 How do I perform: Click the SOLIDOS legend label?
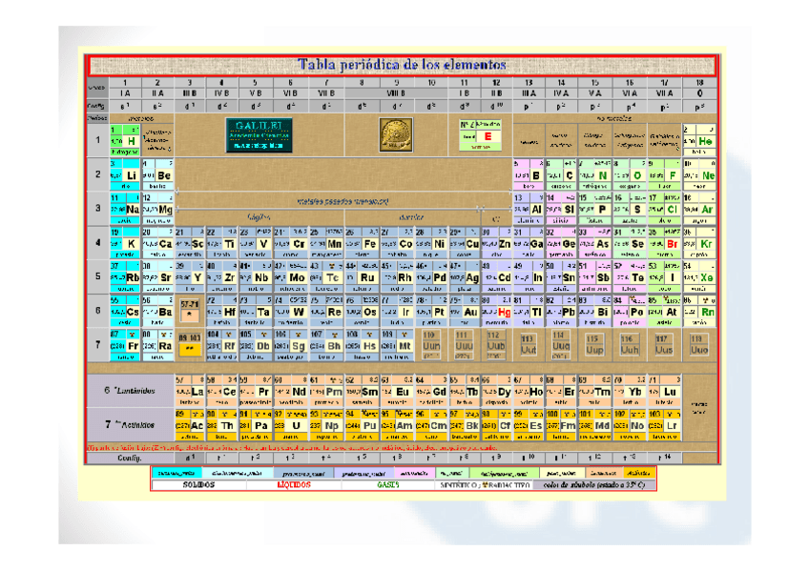[198, 485]
